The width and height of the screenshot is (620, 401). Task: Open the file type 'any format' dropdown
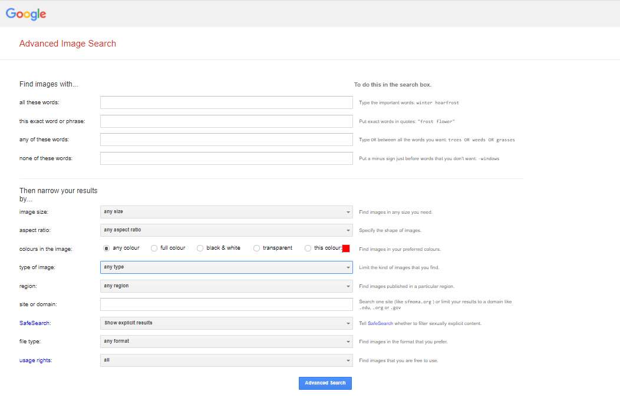click(x=226, y=342)
